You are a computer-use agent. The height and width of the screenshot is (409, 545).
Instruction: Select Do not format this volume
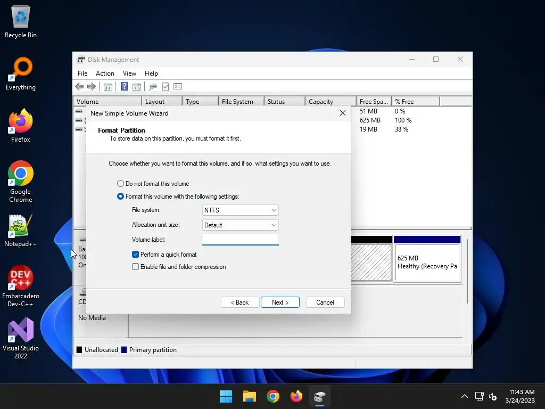pos(153,183)
